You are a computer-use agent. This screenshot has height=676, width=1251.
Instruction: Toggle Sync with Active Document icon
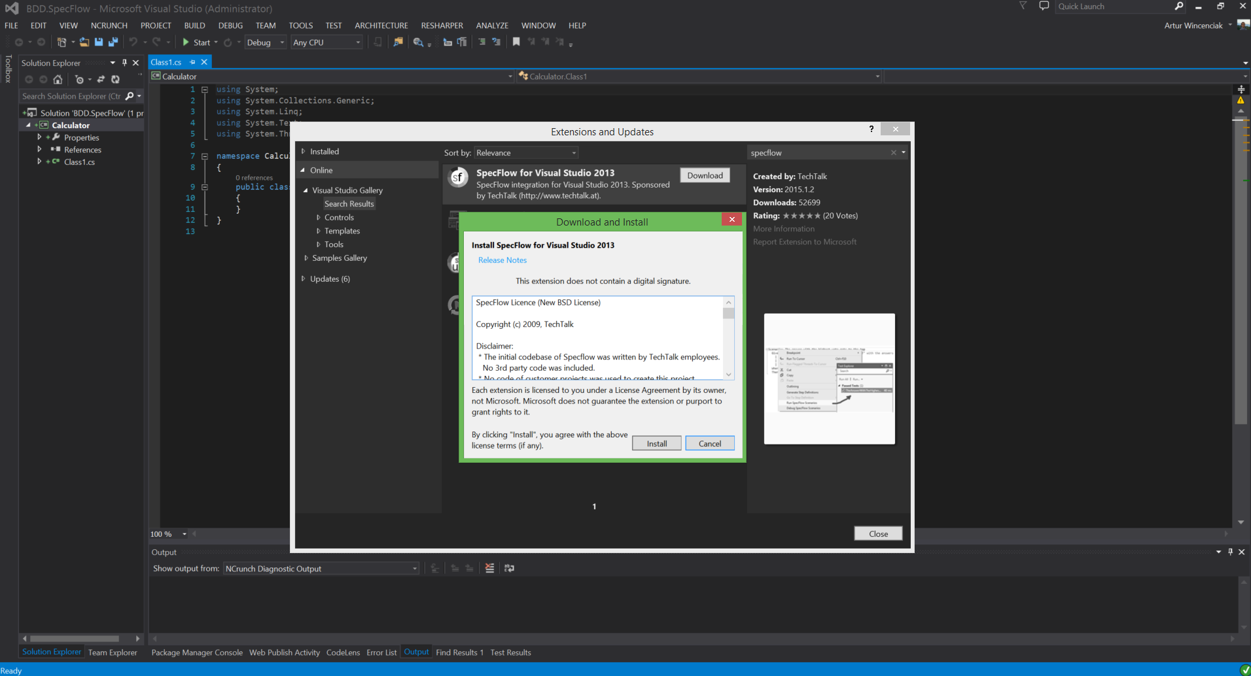click(x=101, y=80)
